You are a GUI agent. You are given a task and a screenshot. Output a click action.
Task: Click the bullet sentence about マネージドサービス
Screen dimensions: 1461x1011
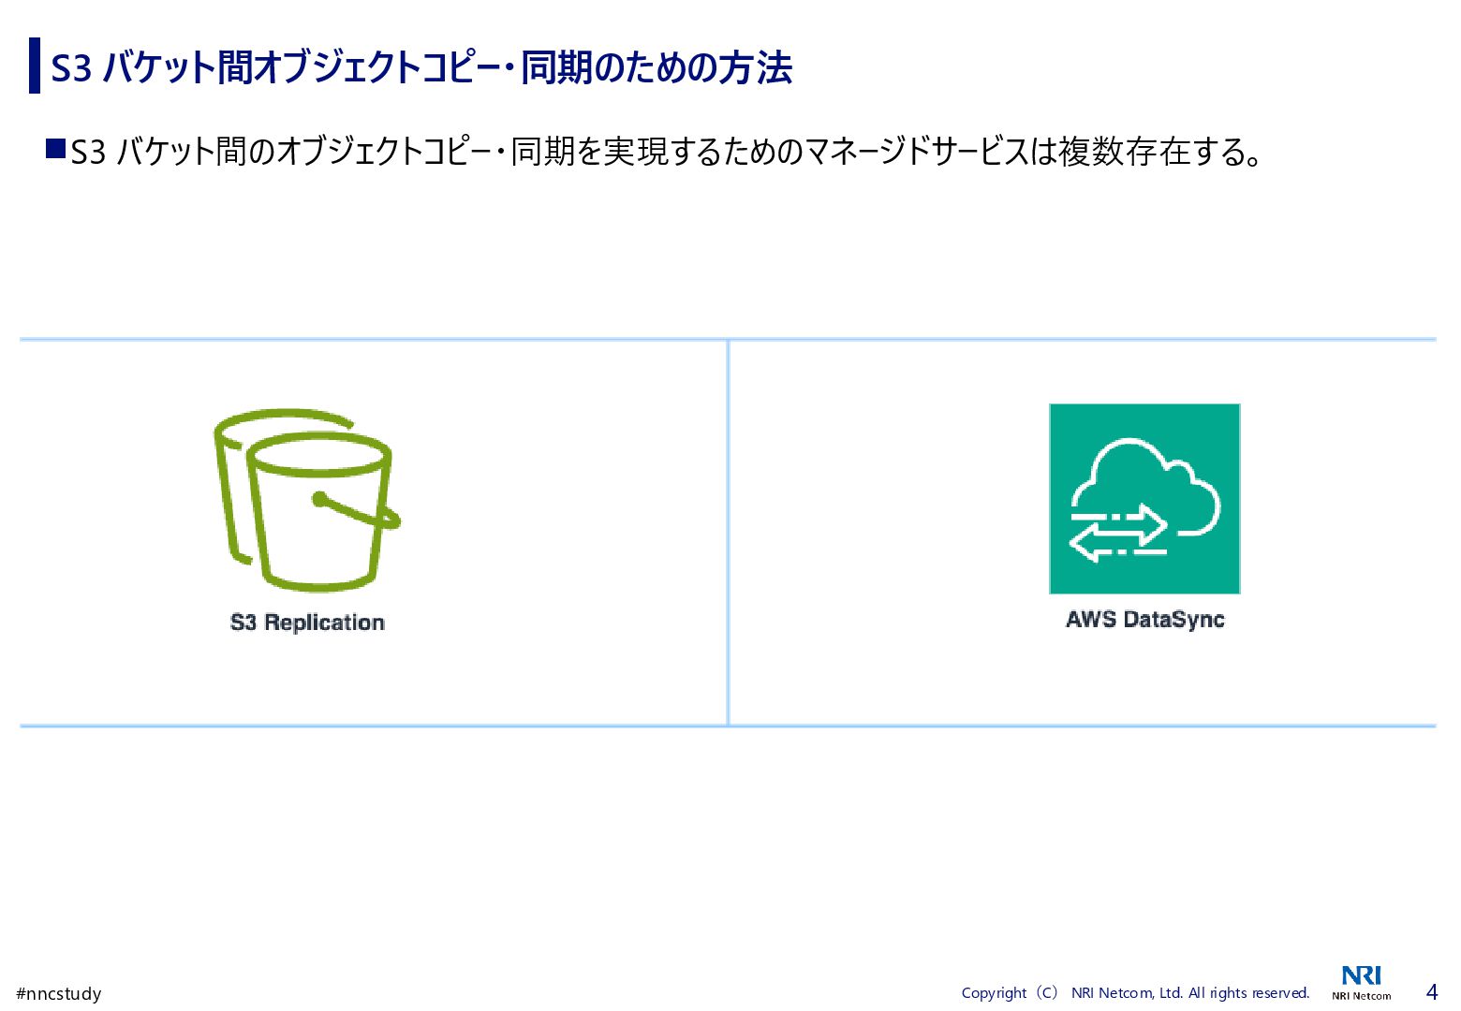[x=667, y=151]
